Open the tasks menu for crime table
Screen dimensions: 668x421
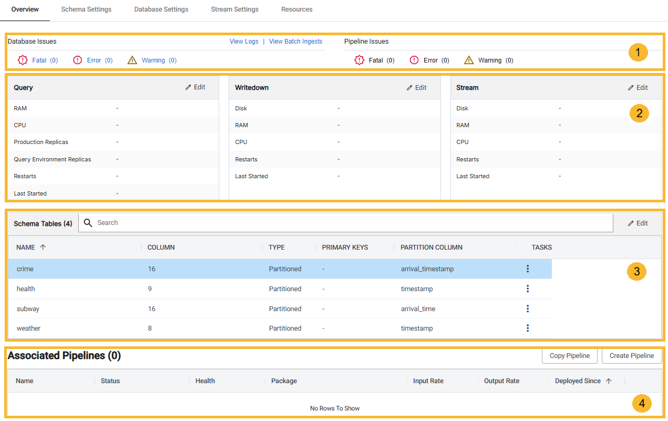[528, 269]
